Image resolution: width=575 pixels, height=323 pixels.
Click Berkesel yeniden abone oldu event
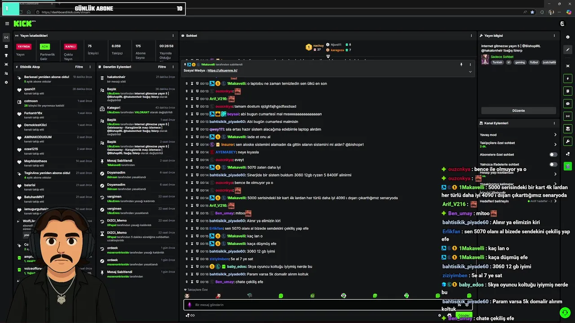pyautogui.click(x=54, y=79)
